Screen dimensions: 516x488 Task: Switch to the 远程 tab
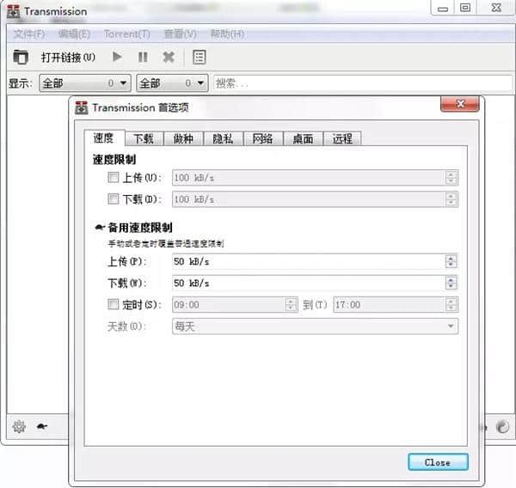[x=342, y=138]
